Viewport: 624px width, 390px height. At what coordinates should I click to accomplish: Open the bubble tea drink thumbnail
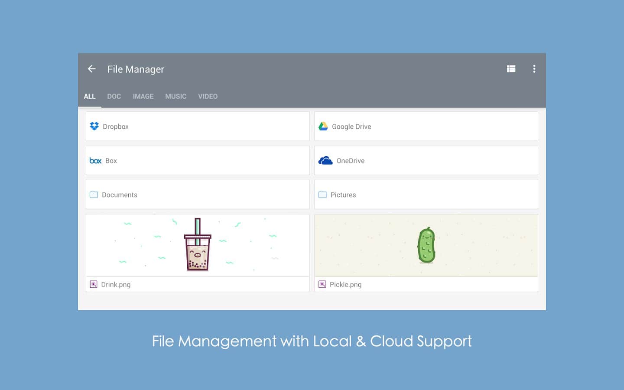198,245
